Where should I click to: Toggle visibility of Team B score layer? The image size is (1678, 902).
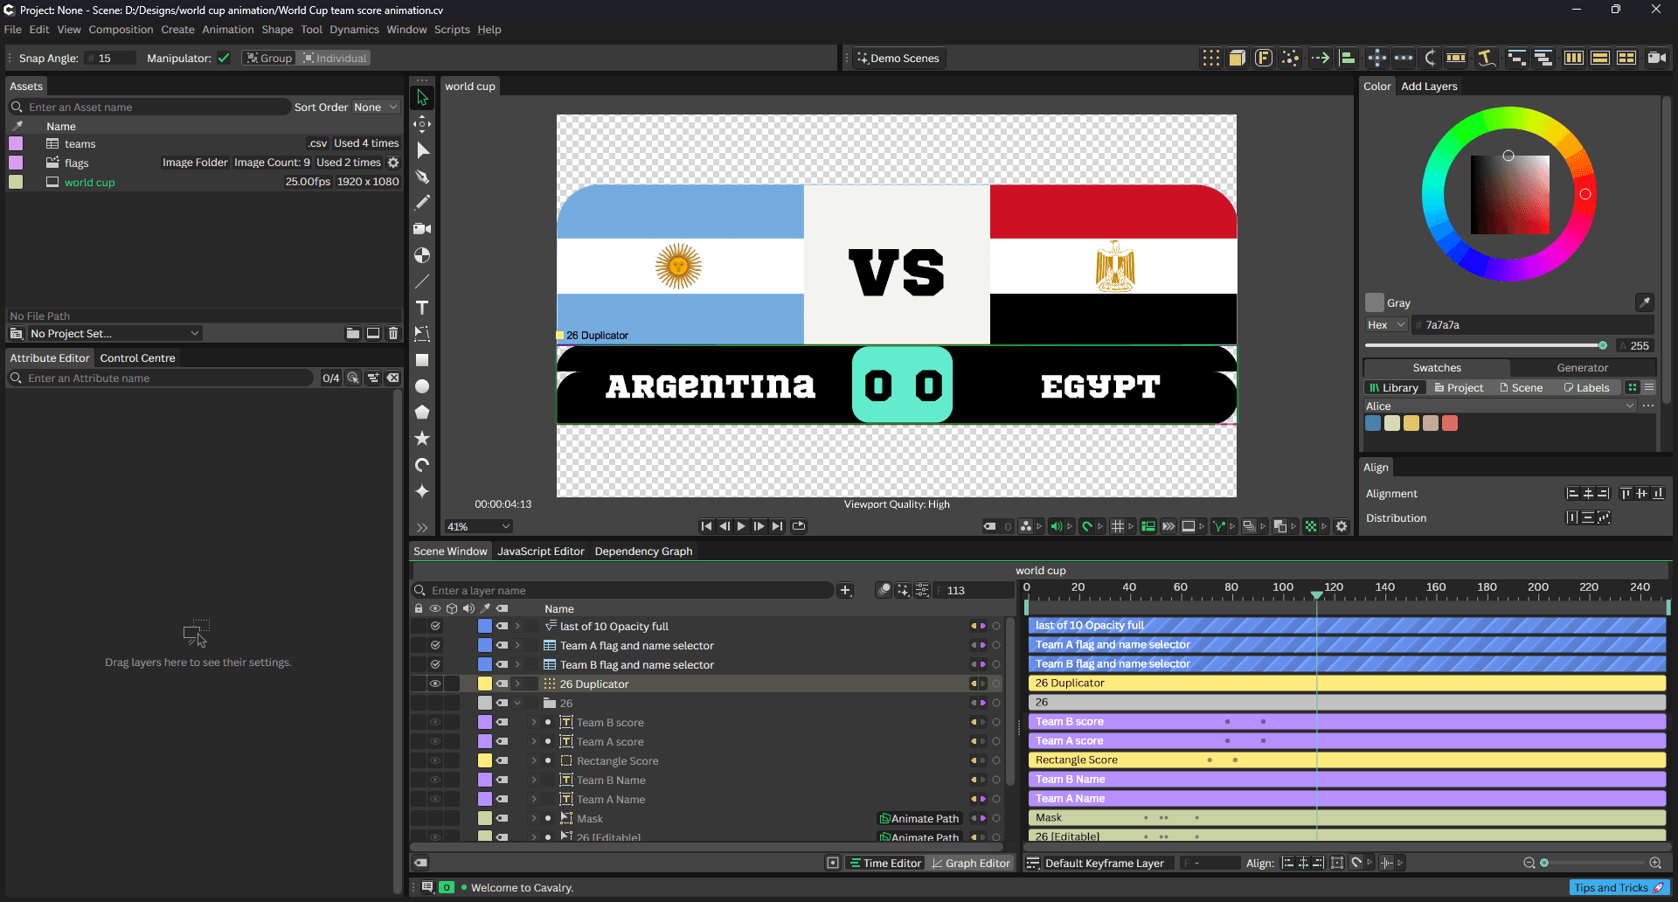[x=434, y=722]
